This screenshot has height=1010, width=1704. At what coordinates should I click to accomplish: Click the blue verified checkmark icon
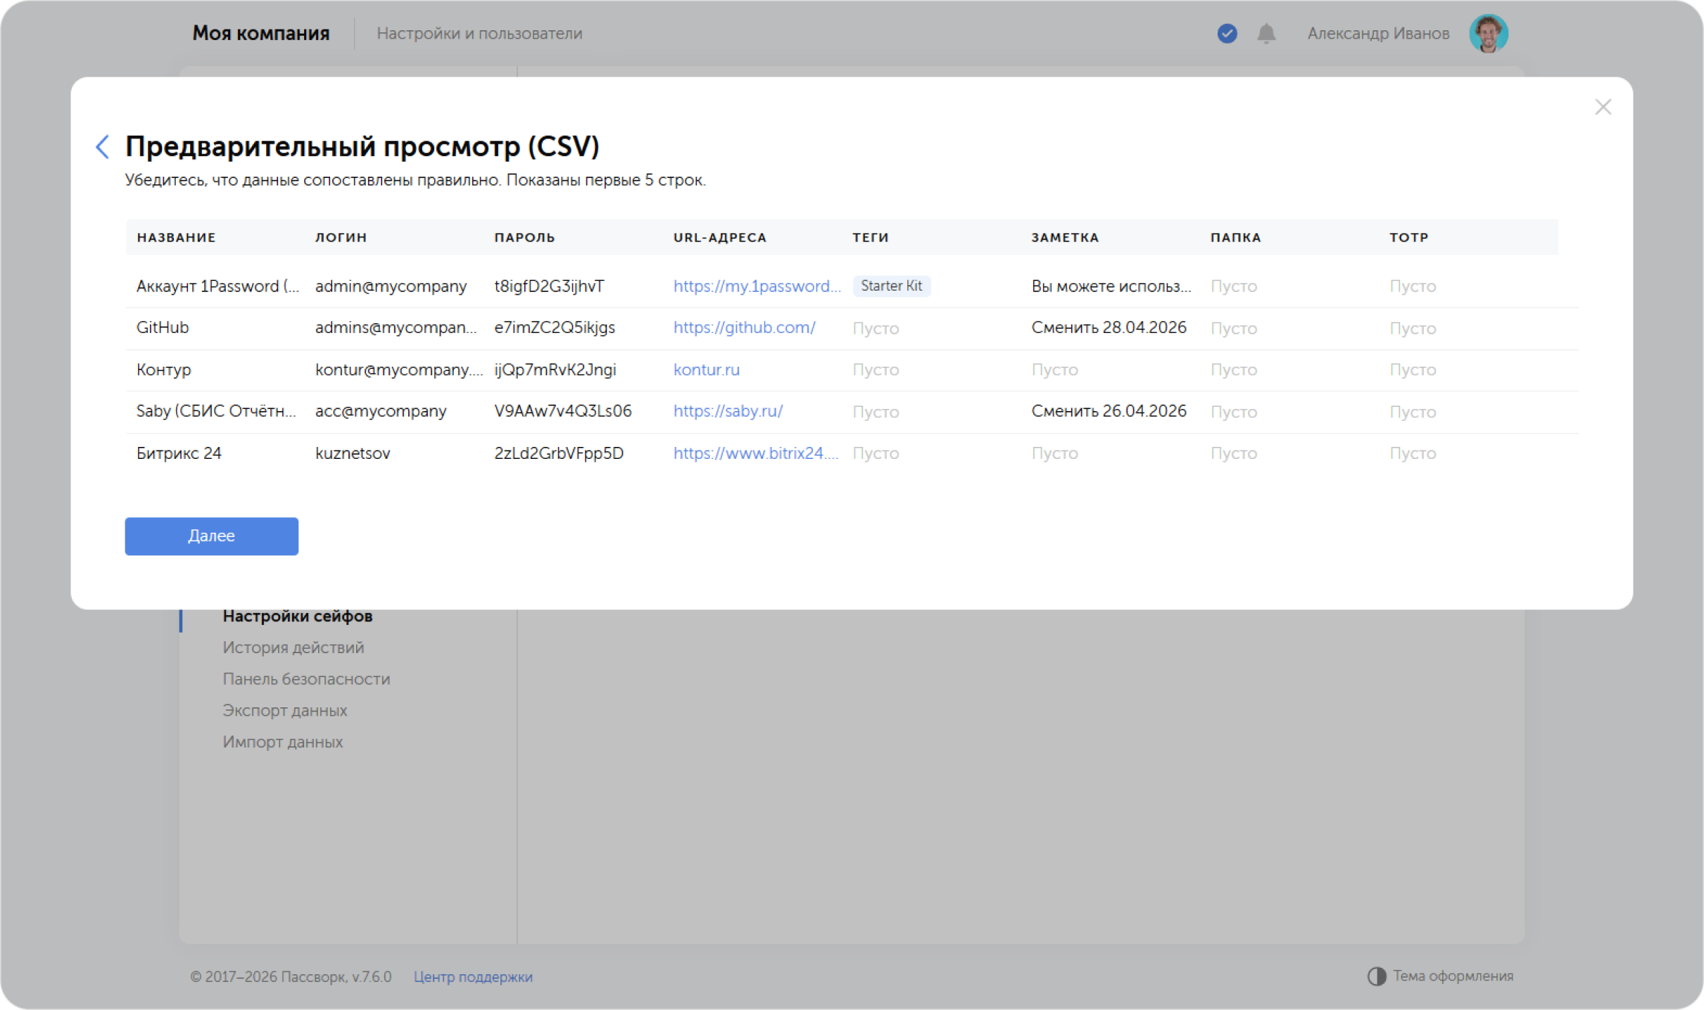(1227, 33)
